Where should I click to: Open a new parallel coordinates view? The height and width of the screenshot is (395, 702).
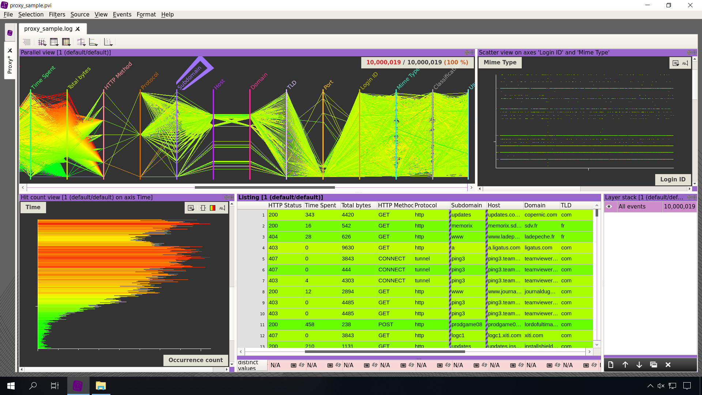point(42,42)
